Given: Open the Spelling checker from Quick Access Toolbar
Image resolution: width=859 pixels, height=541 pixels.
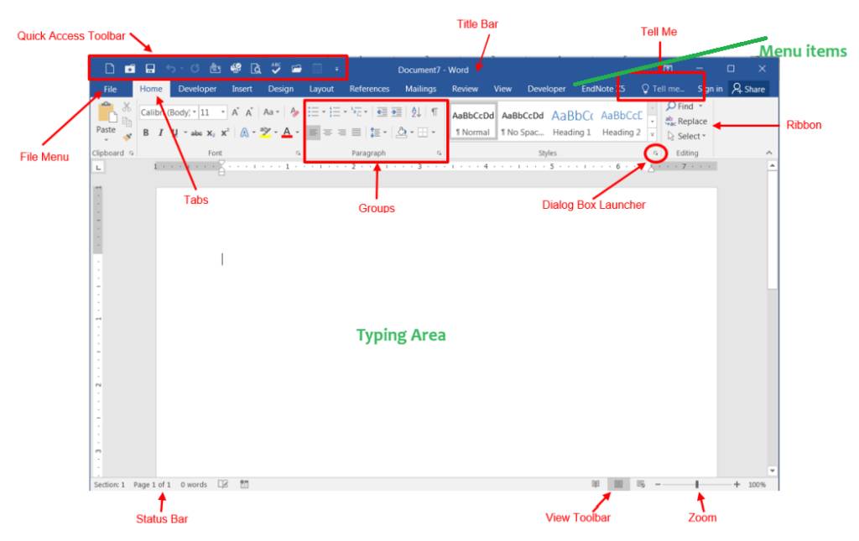Looking at the screenshot, I should [276, 67].
